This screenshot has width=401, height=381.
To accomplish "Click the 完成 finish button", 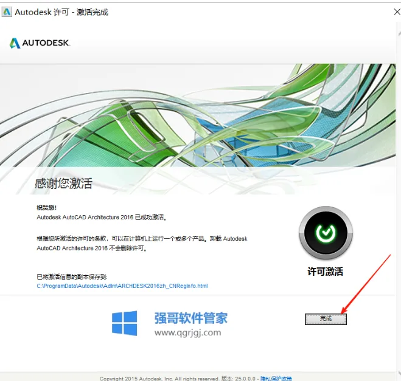I will click(326, 319).
